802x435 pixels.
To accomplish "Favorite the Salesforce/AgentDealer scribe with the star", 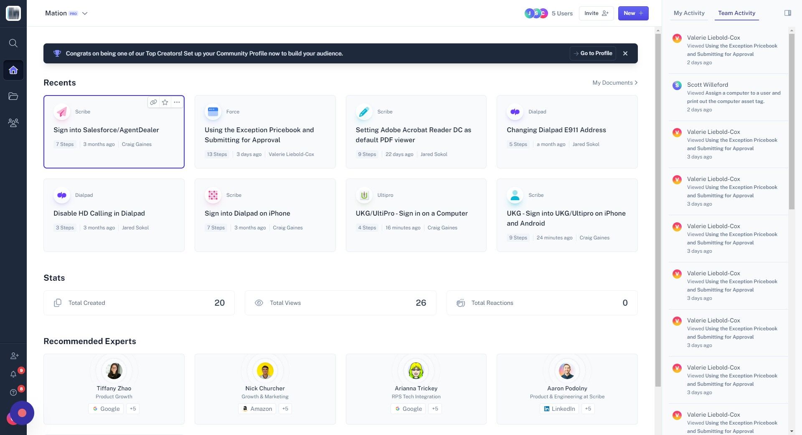I will 165,102.
